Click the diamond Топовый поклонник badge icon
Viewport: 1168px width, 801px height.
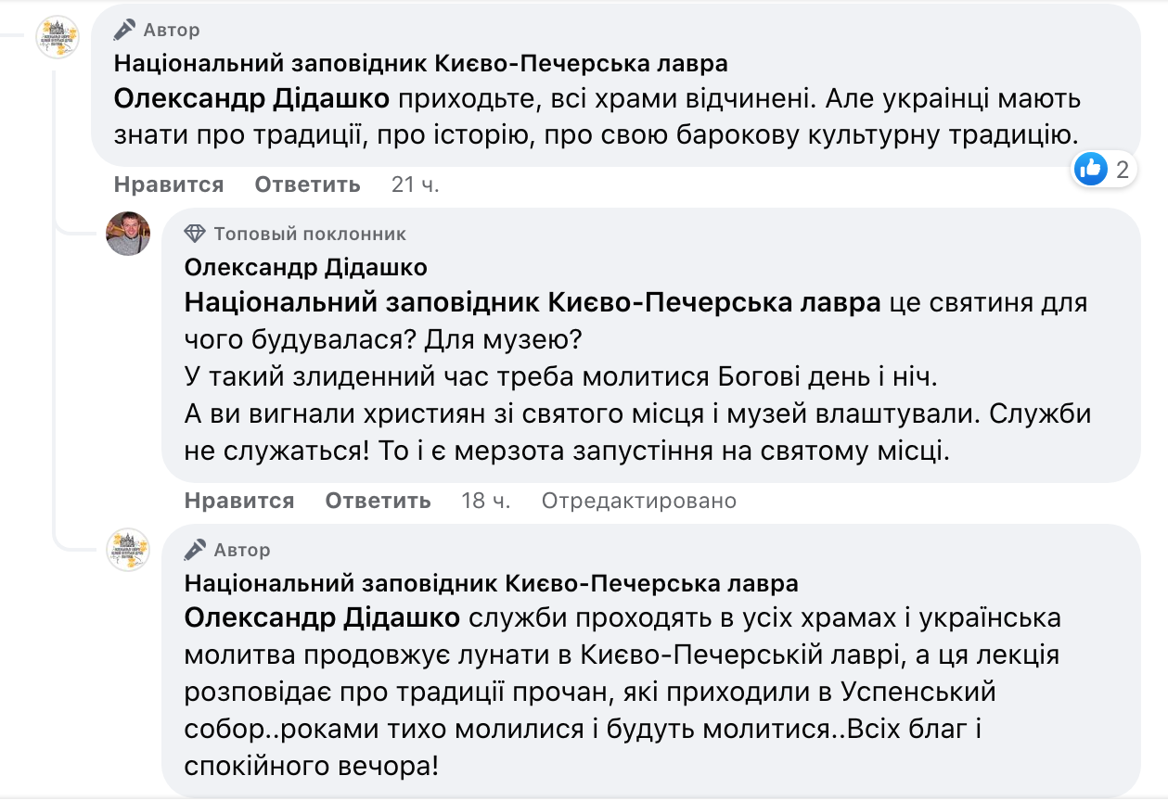pyautogui.click(x=195, y=234)
